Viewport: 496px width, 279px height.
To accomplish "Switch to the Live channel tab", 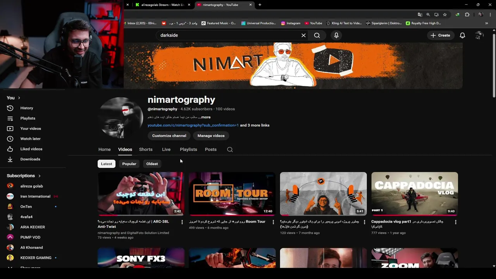I will coord(166,149).
